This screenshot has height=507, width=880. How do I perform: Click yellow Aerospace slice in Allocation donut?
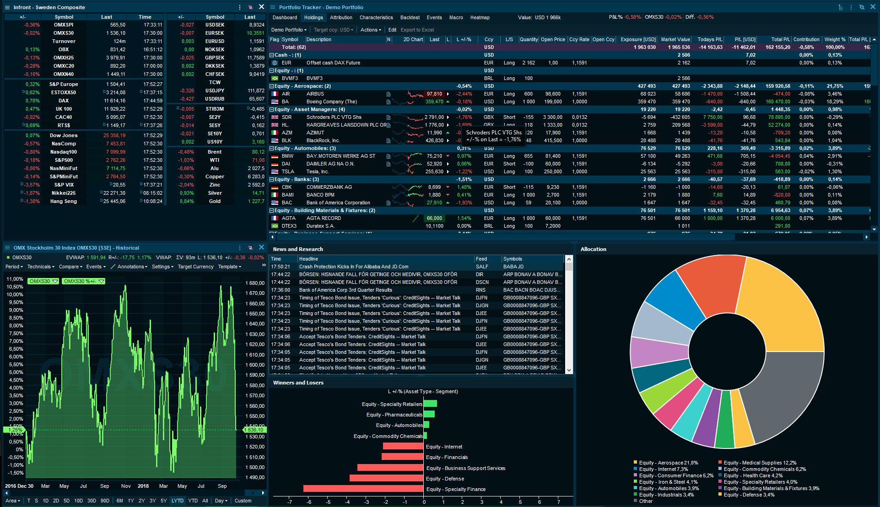pos(785,306)
